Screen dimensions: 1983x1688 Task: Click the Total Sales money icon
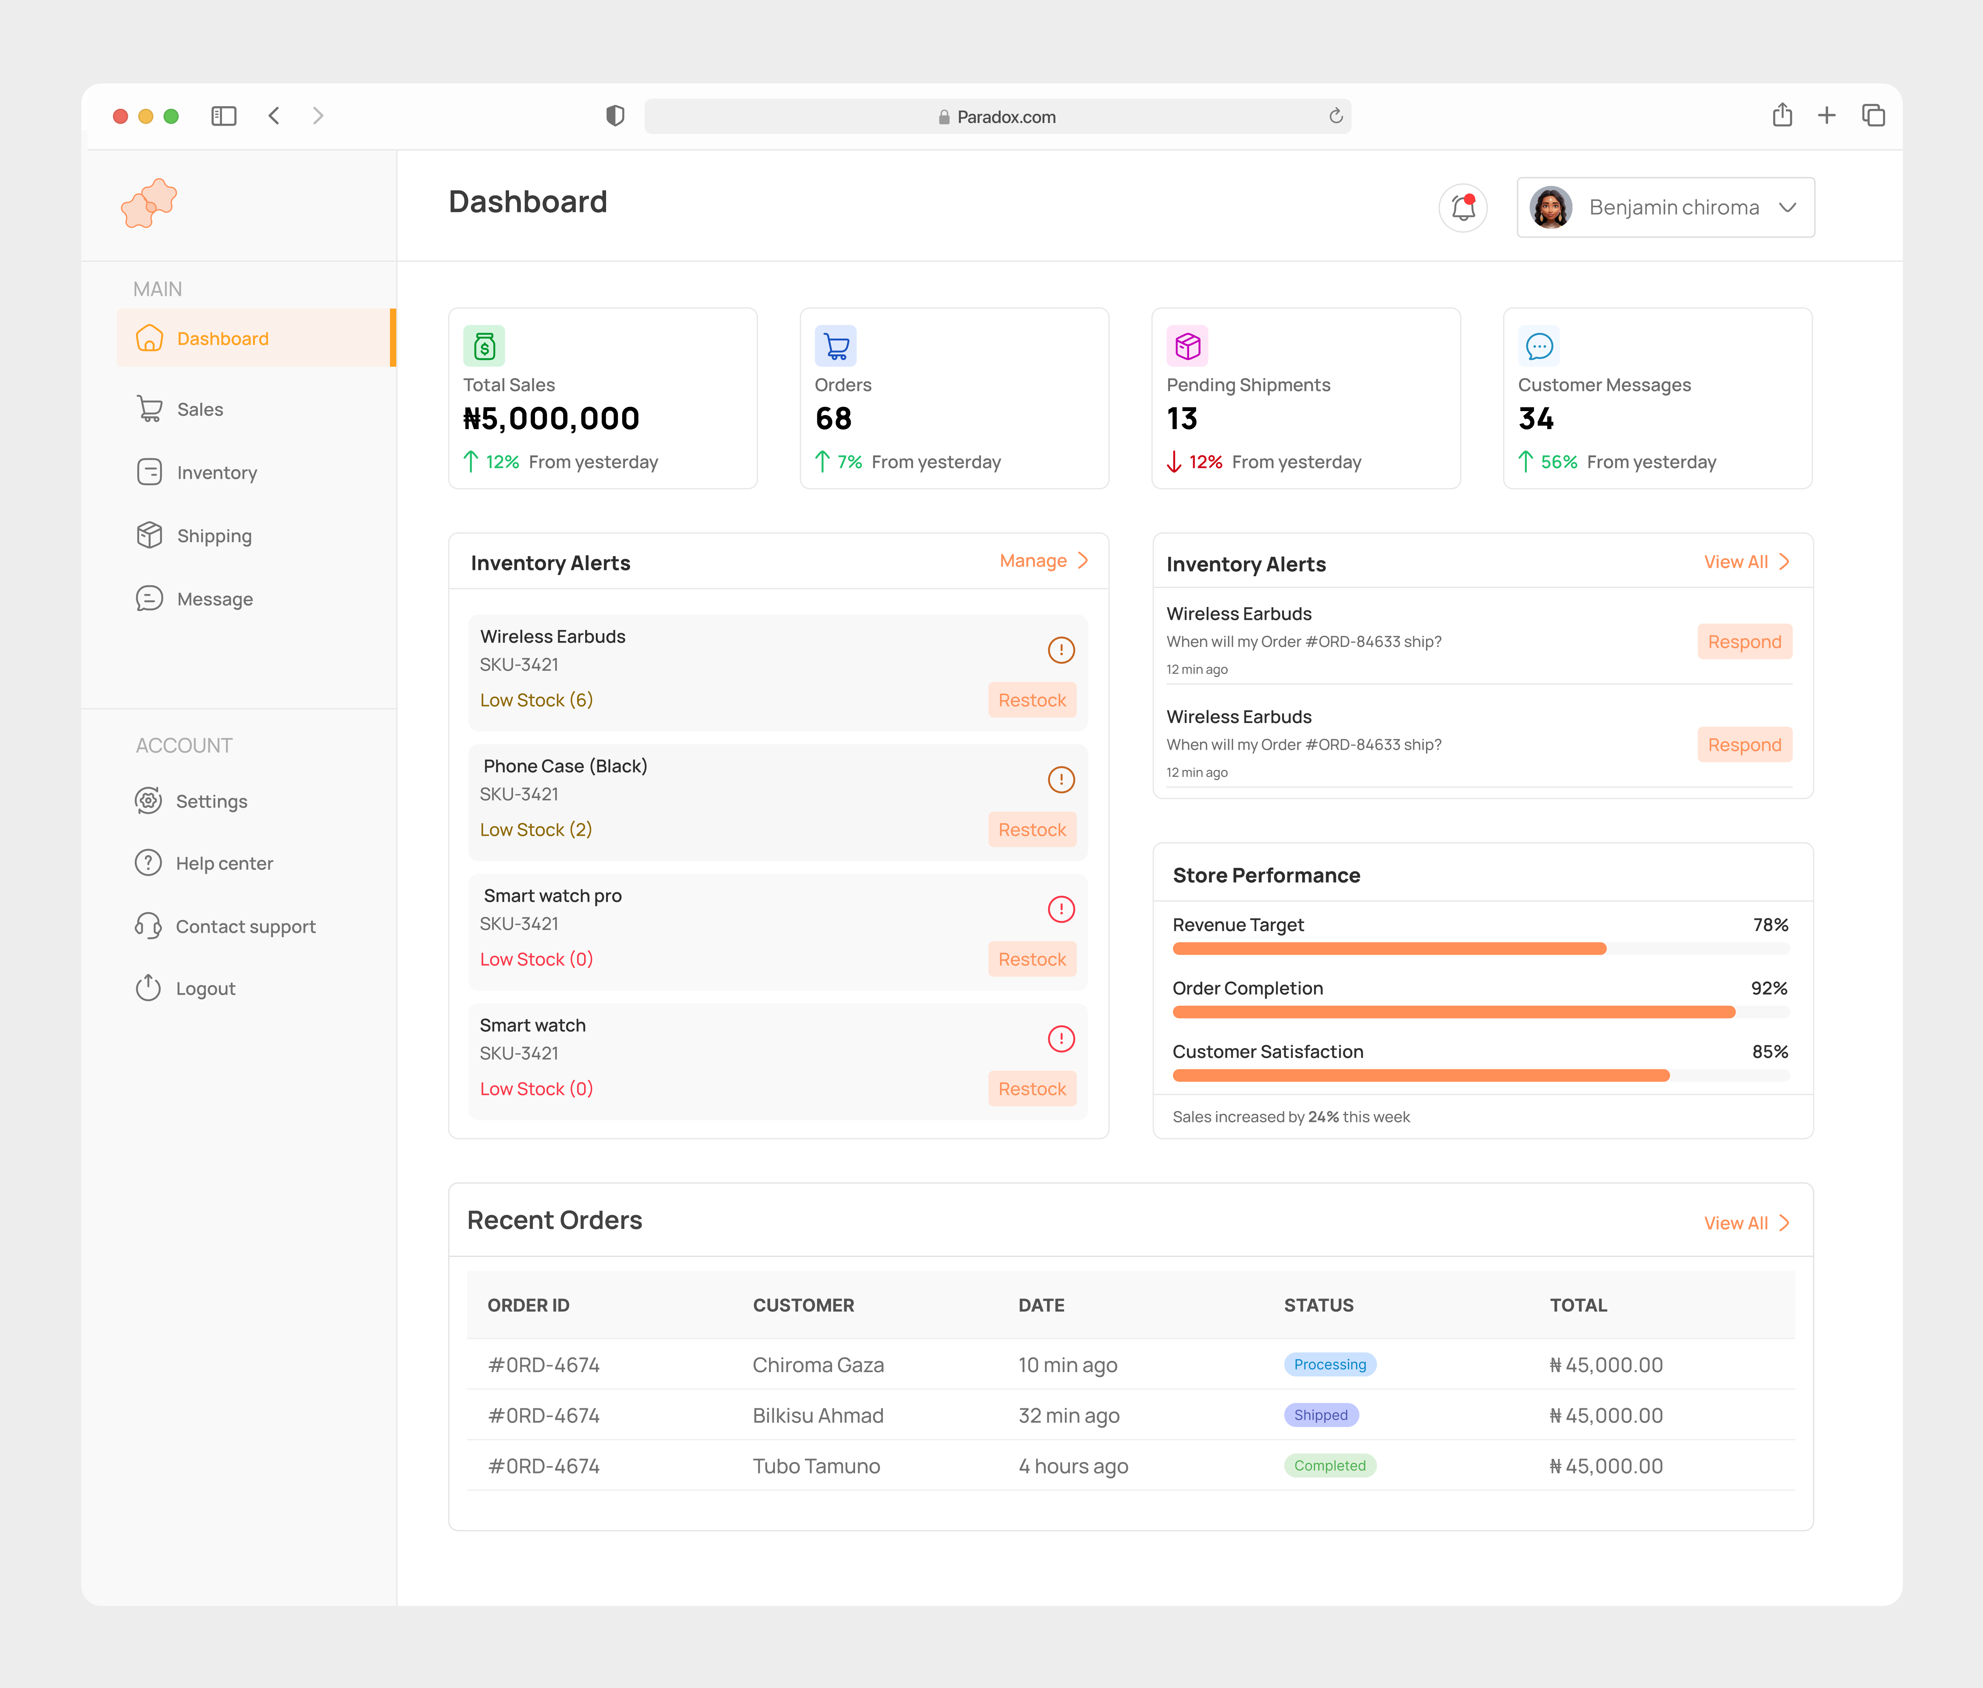click(x=484, y=346)
